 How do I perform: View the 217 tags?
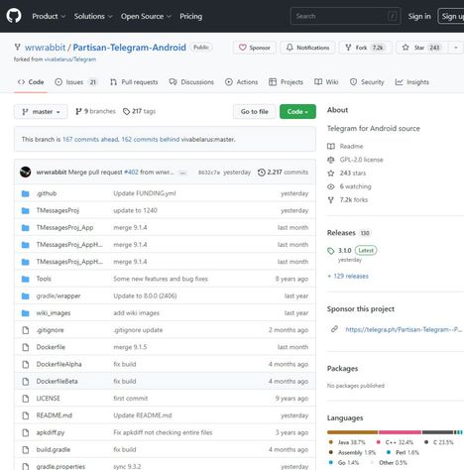point(139,111)
